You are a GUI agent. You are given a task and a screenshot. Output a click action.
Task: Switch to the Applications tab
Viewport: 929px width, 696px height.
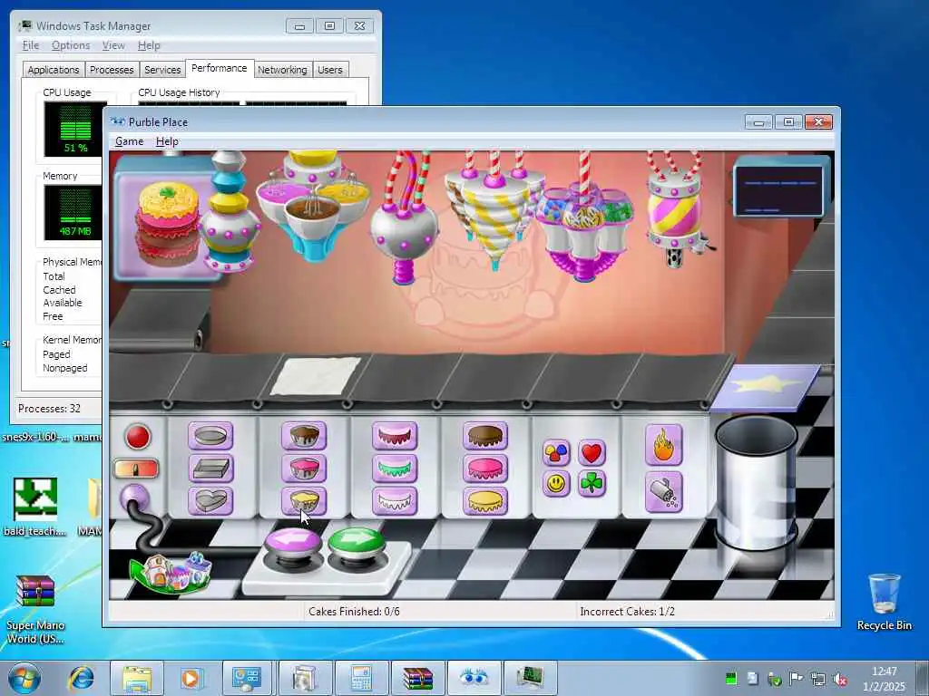(54, 70)
